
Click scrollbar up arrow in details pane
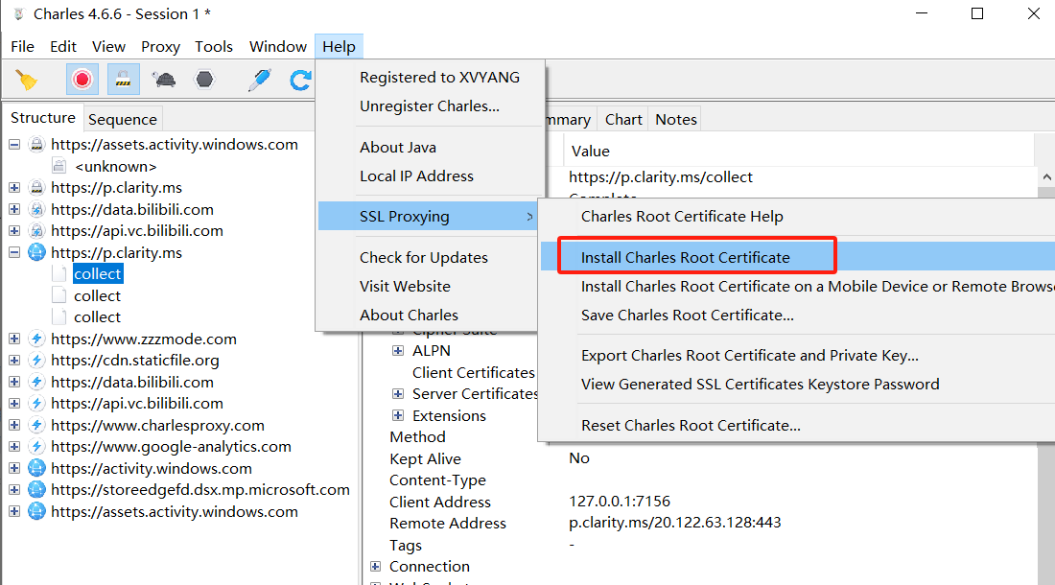(1046, 177)
